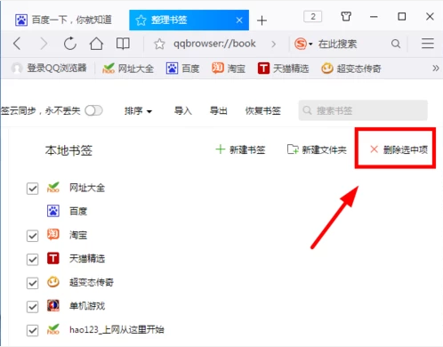Open 百度 from bookmarks bar
Screen dimensions: 443x347
pyautogui.click(x=182, y=69)
